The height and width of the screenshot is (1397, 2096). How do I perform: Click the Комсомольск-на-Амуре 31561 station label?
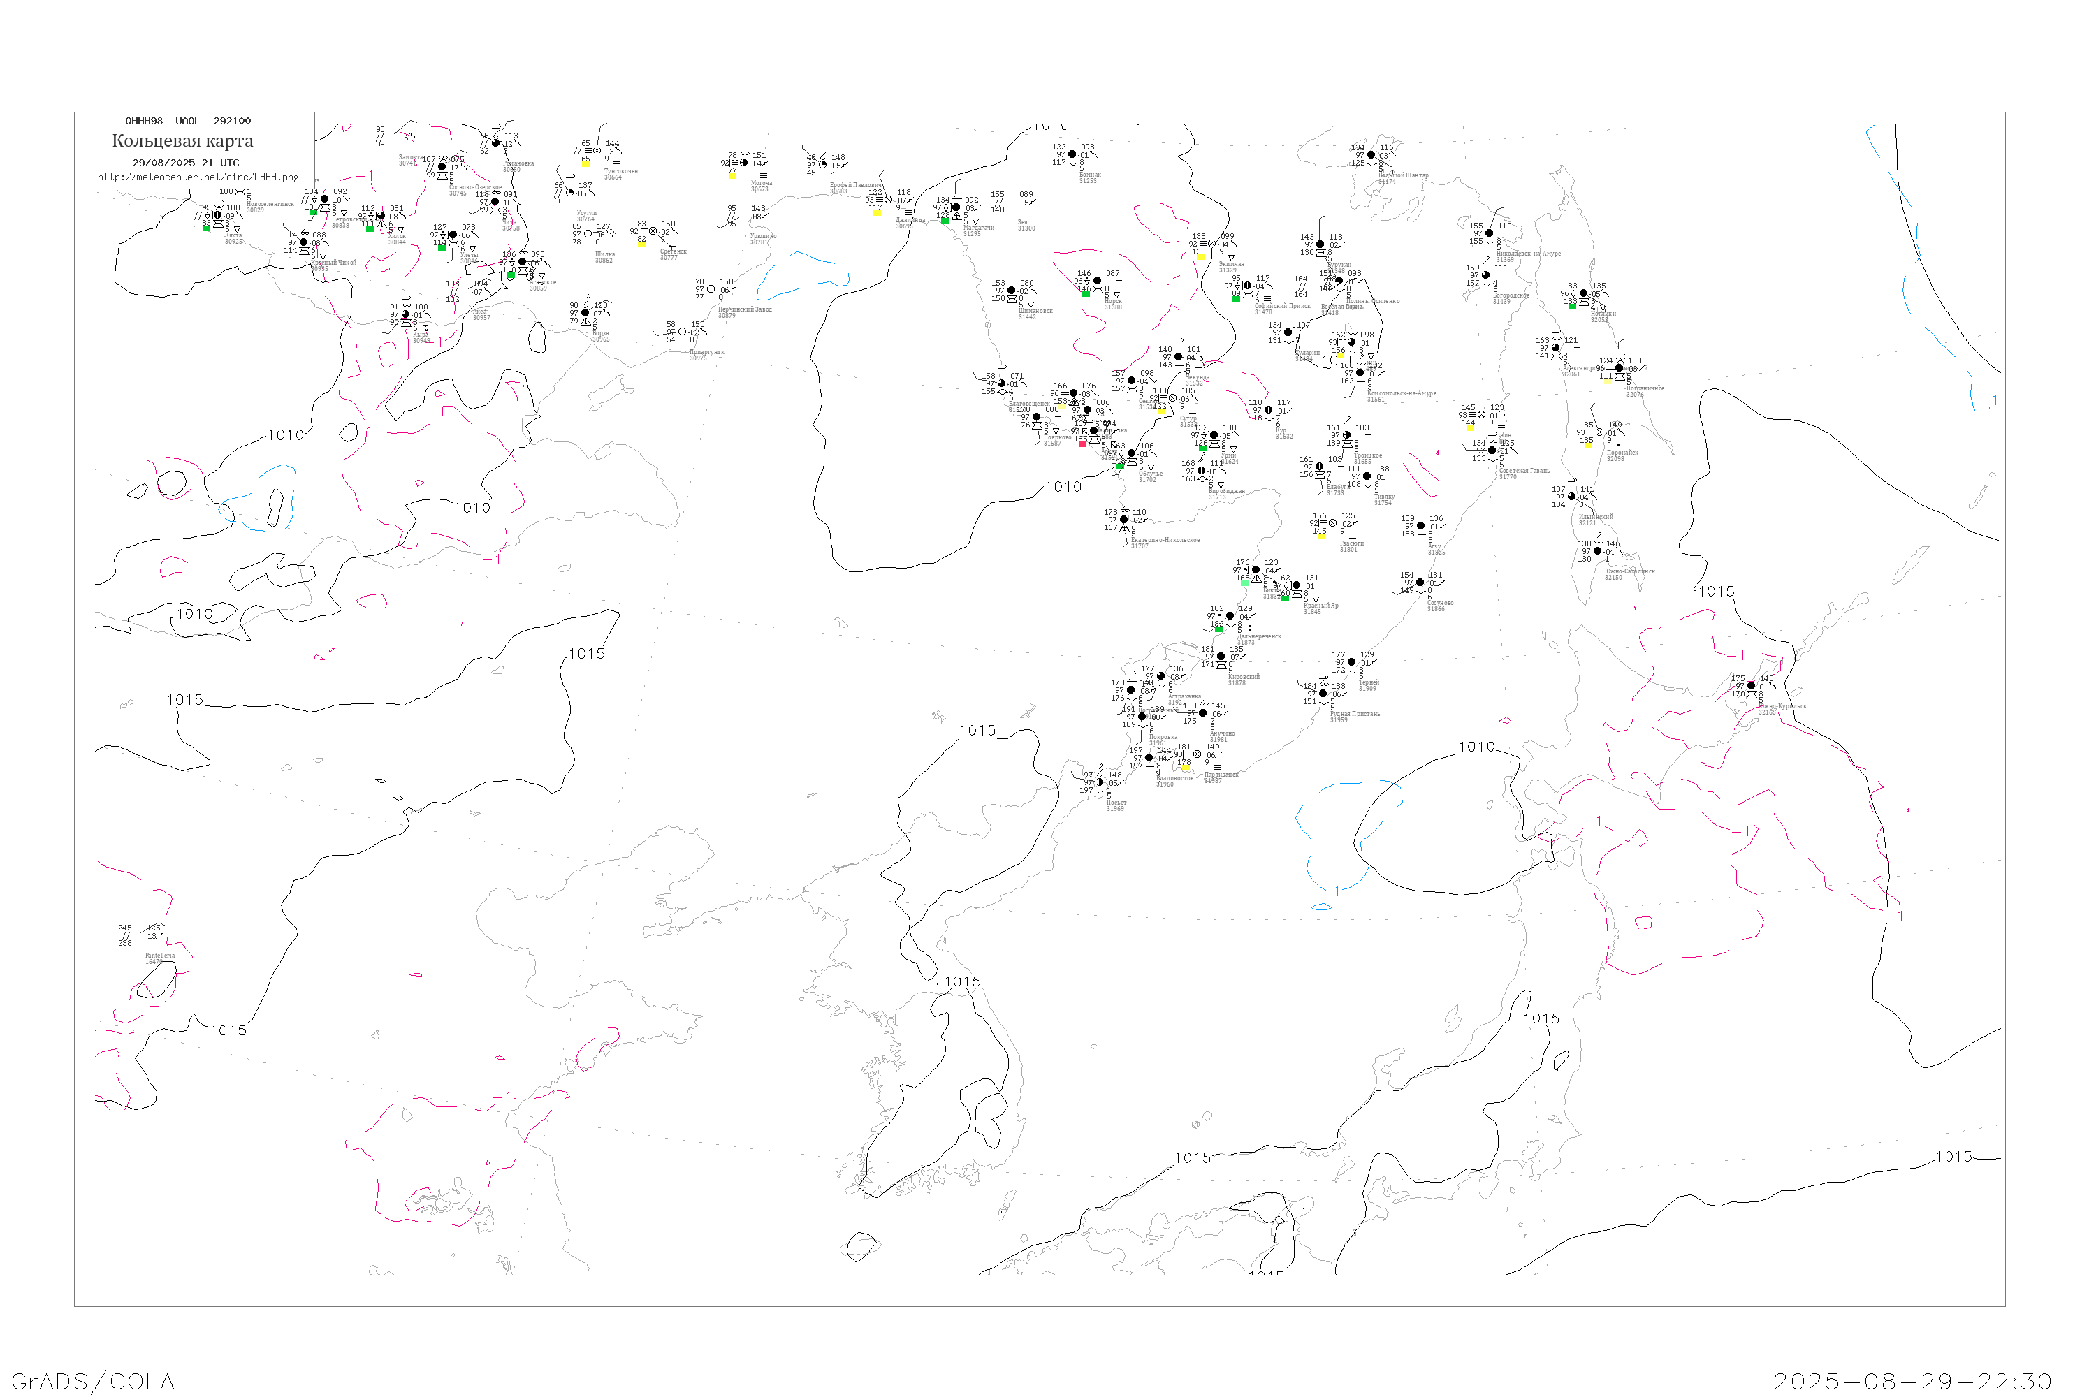(1402, 395)
